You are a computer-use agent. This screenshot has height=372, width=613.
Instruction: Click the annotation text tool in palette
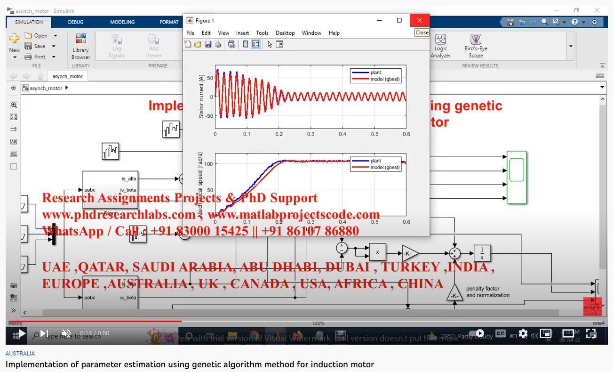[x=13, y=141]
